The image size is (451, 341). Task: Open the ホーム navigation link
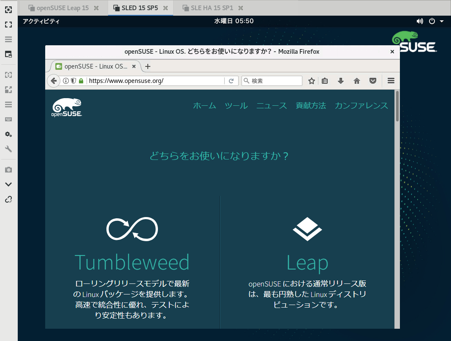click(204, 106)
